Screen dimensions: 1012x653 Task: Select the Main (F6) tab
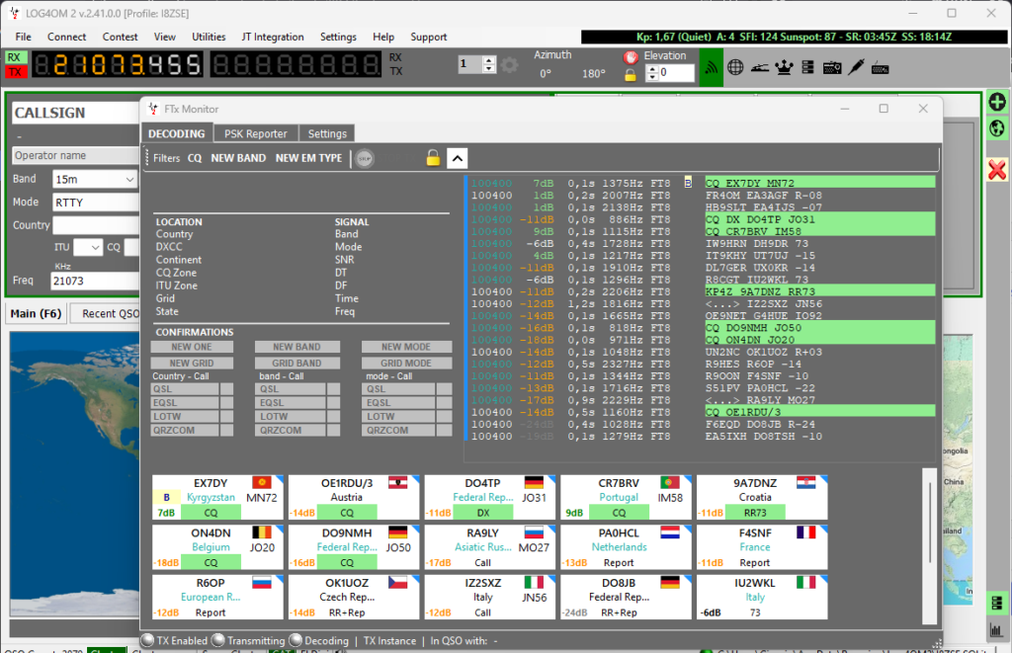click(36, 313)
